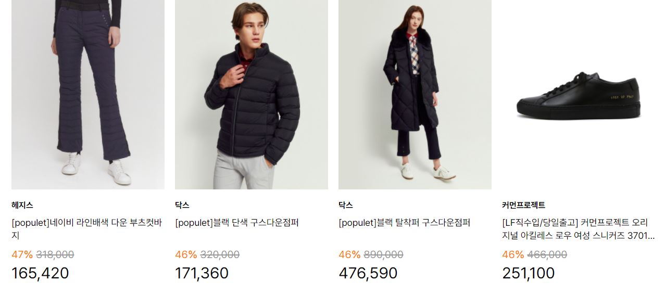Open the 블랙 탈착퍼 구스다운점퍼 product title
The height and width of the screenshot is (294, 665).
pyautogui.click(x=405, y=223)
